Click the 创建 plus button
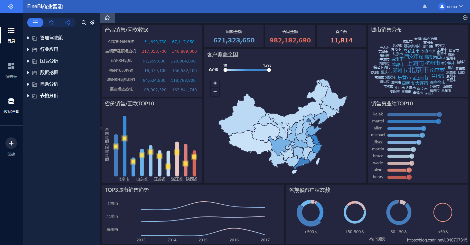Viewport: 470px width, 245px height. tap(11, 143)
